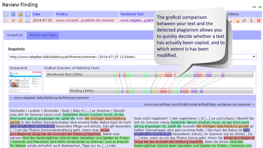Screen dimensions: 263x148
Task: Delete finding with red X icon
Action: pyautogui.click(x=259, y=20)
